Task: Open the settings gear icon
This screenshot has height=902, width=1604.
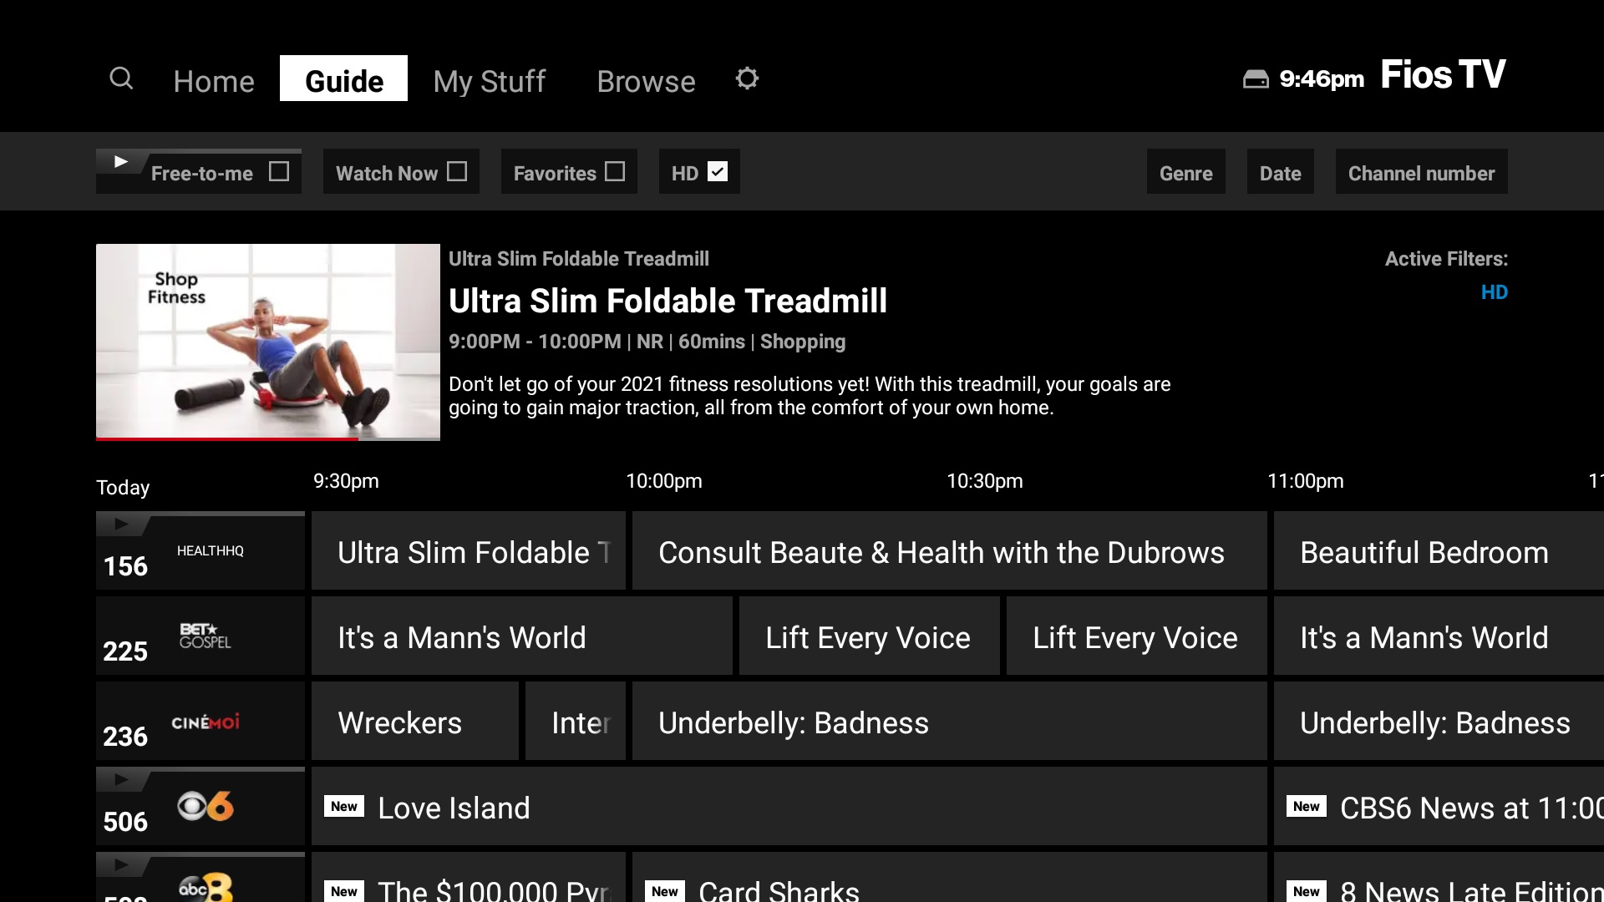Action: [x=747, y=79]
